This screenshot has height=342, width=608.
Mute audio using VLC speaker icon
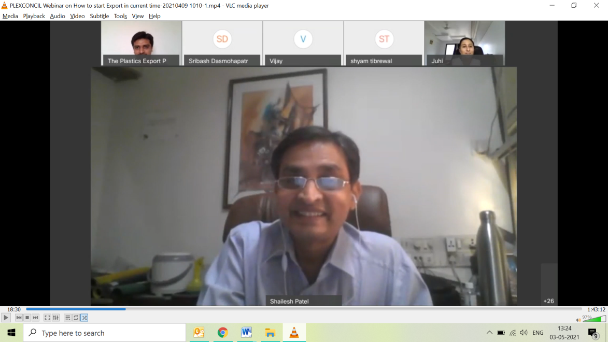pyautogui.click(x=578, y=320)
